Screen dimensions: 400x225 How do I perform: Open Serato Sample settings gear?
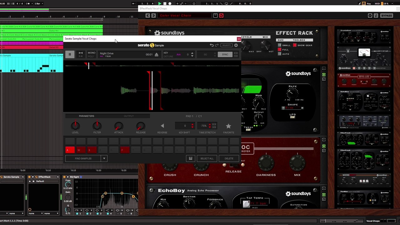(236, 45)
